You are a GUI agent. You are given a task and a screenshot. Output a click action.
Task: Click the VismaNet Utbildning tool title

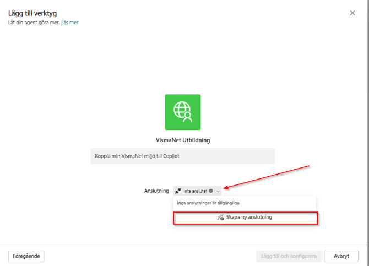click(x=183, y=140)
